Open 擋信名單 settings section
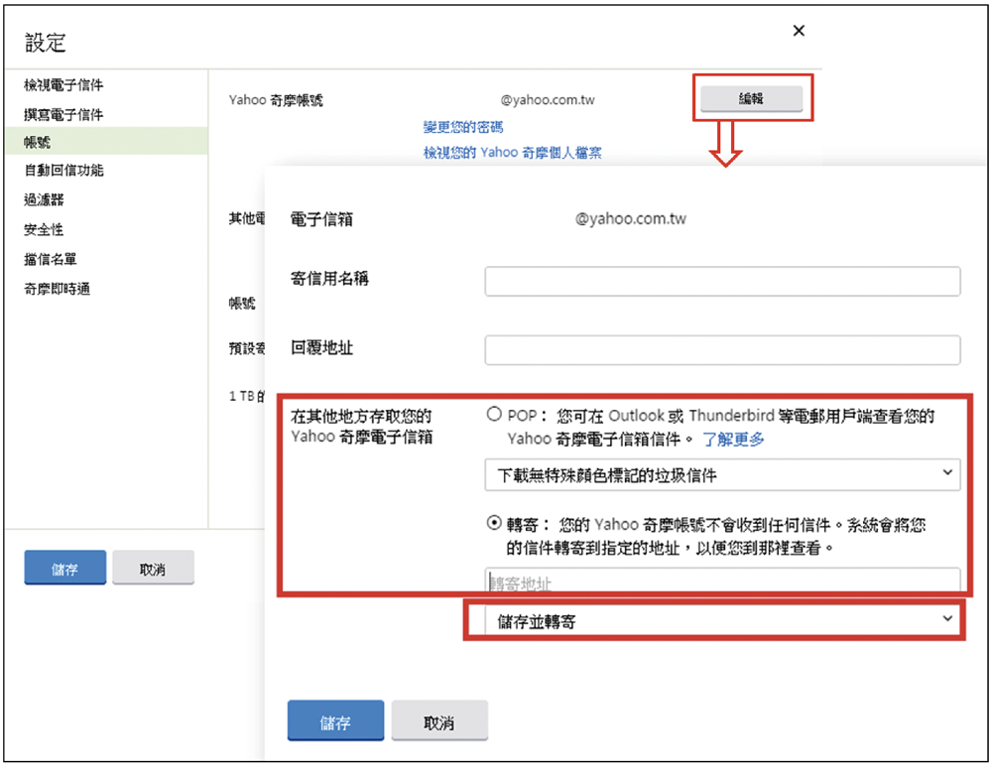The image size is (992, 770). pyautogui.click(x=50, y=259)
